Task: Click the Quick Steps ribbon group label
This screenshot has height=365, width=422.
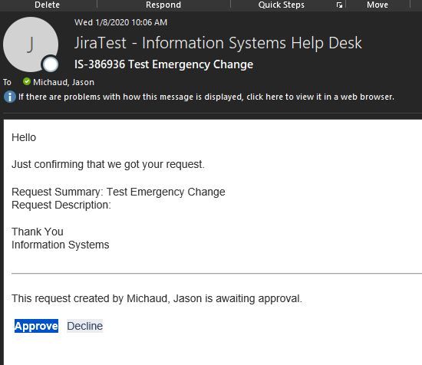Action: (282, 5)
